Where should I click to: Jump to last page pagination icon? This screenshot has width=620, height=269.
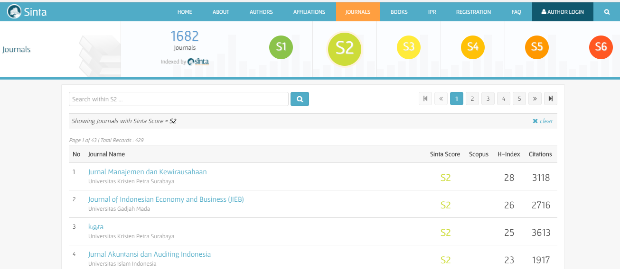tap(550, 99)
